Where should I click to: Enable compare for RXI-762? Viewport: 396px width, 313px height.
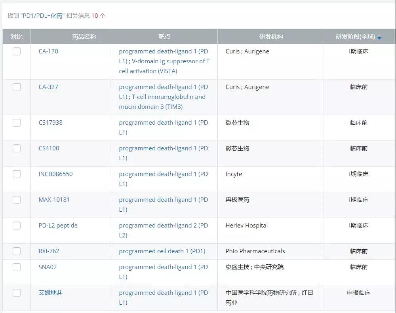pos(17,251)
